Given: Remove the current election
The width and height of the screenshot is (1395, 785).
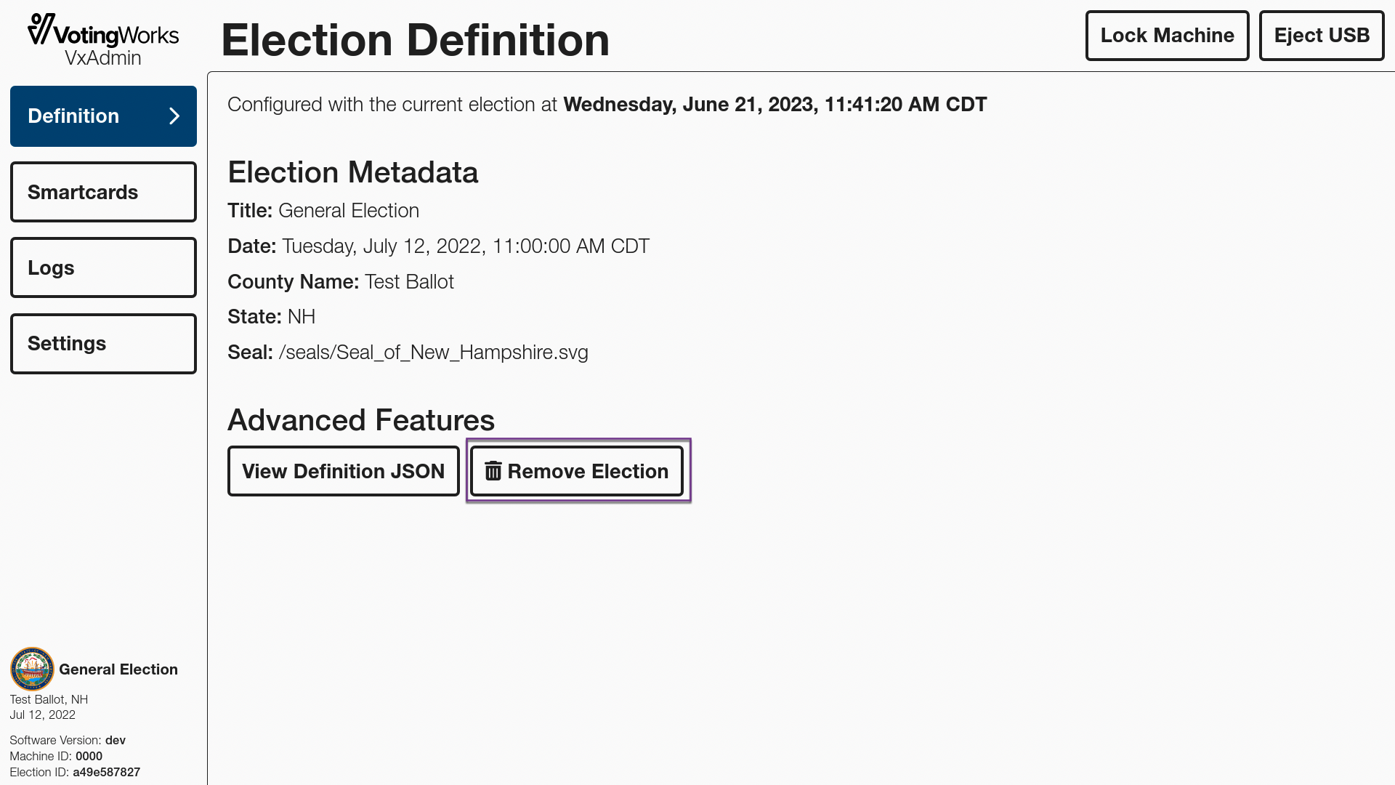Looking at the screenshot, I should pyautogui.click(x=577, y=471).
